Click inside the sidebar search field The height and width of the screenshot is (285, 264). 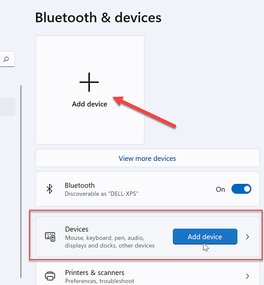(7, 59)
